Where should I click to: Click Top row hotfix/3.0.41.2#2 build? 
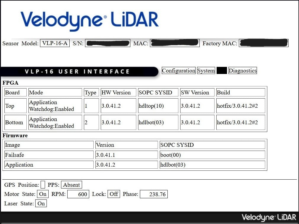click(x=241, y=106)
